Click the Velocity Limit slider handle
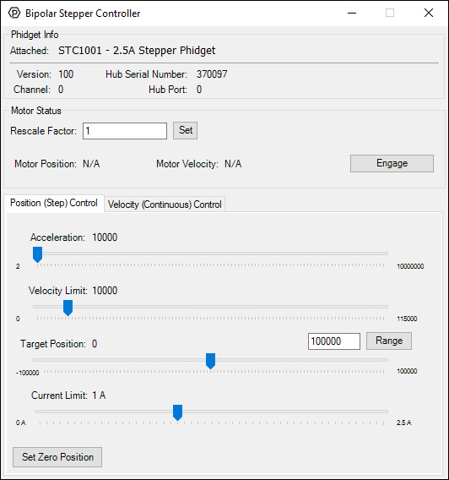This screenshot has height=480, width=449. (68, 308)
